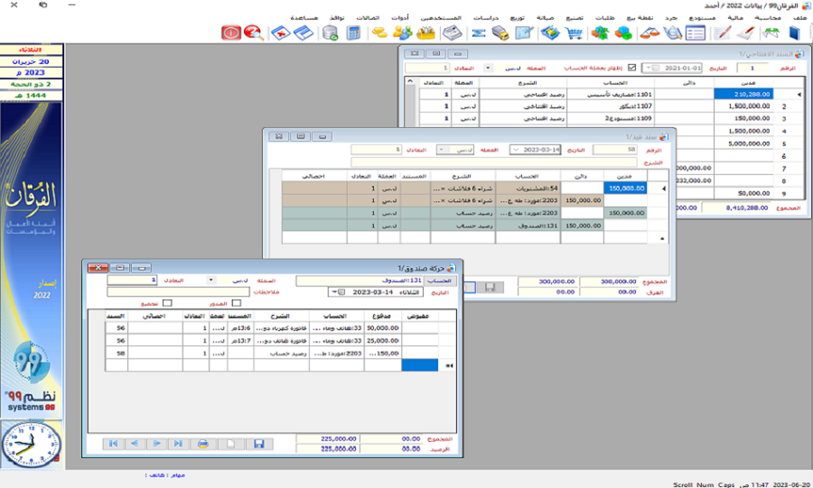The width and height of the screenshot is (813, 488).
Task: Toggle إظهار بعملة الحساب checkbox
Action: 631,68
